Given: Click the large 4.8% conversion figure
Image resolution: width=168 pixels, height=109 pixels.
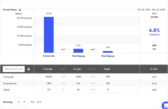Looking at the screenshot, I should point(154,30).
